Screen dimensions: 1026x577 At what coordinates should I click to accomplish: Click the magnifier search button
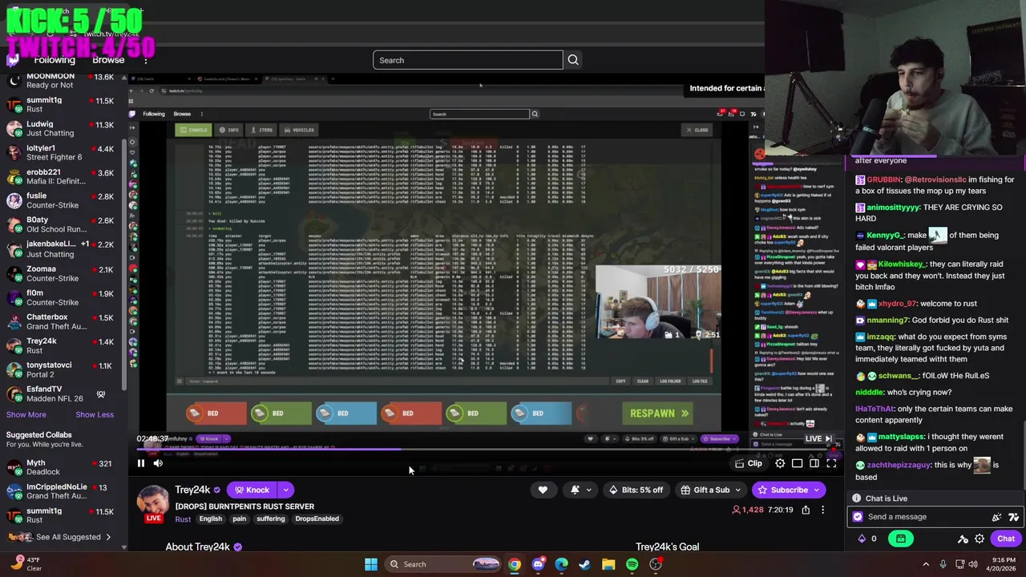click(x=572, y=60)
